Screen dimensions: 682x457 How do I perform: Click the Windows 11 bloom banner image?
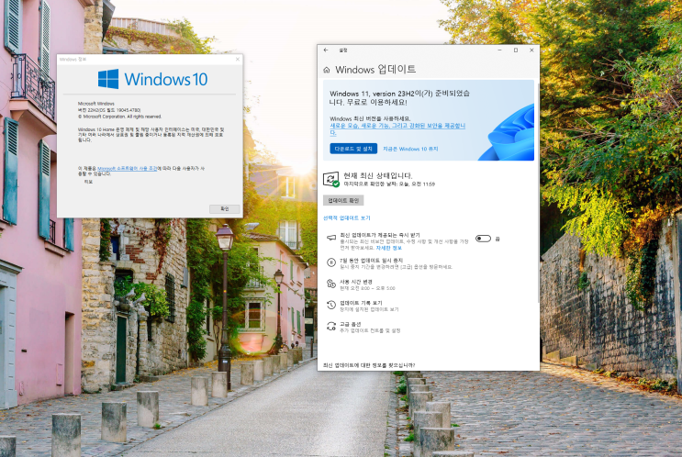click(x=507, y=133)
